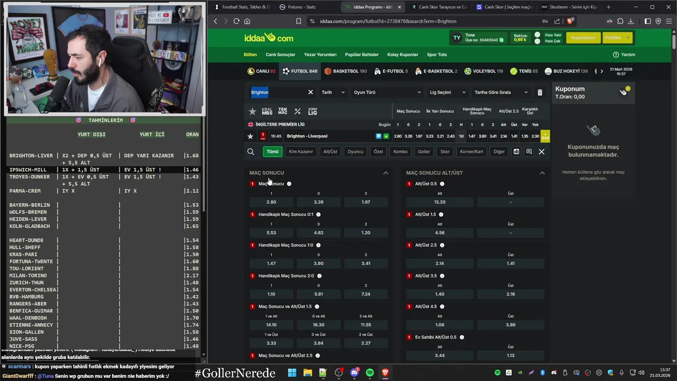
Task: Pick Handikaplı 1:0 odds 1.47
Action: [x=271, y=263]
